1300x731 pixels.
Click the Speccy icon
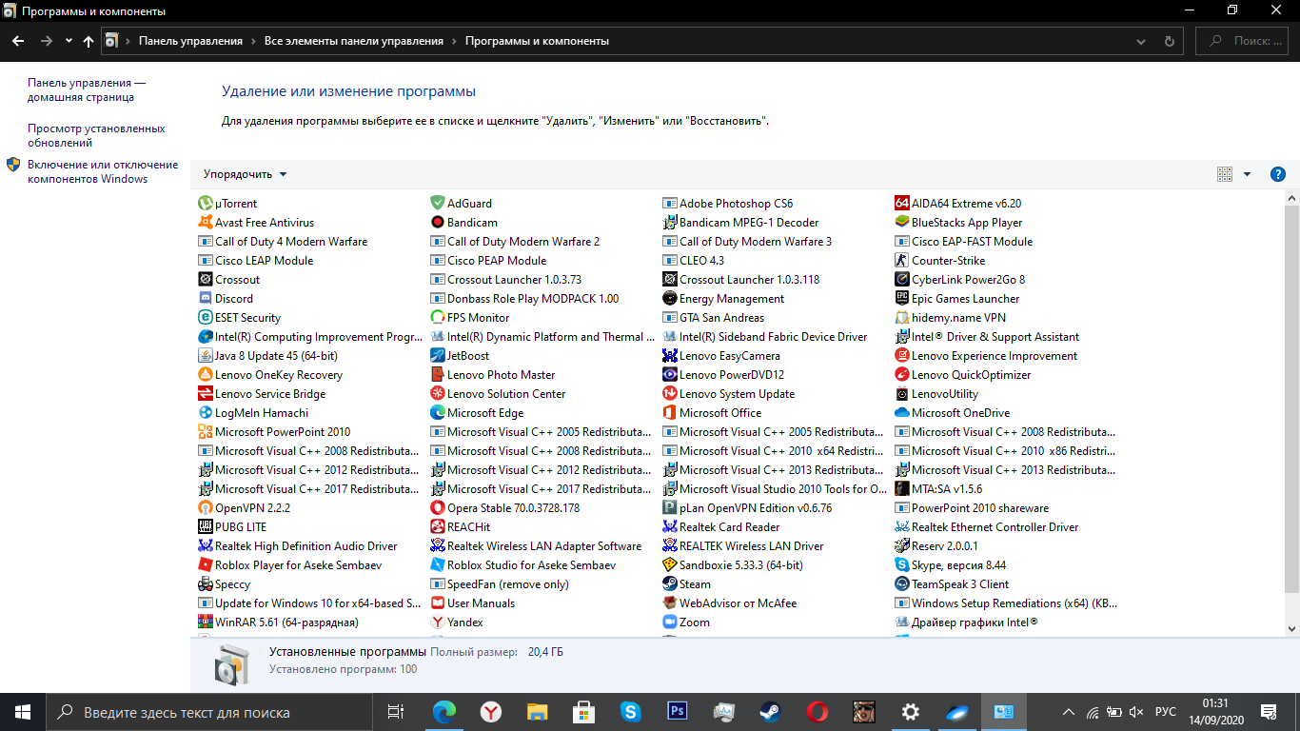tap(206, 583)
